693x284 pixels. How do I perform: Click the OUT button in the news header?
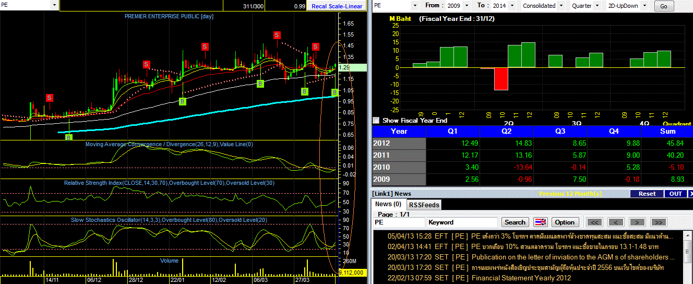pyautogui.click(x=676, y=193)
